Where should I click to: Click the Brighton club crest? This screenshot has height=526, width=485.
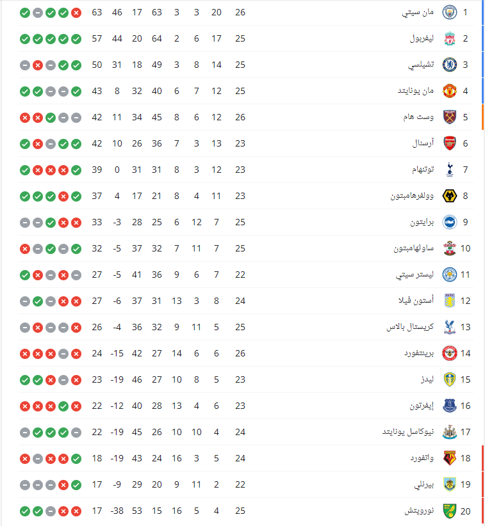point(450,222)
